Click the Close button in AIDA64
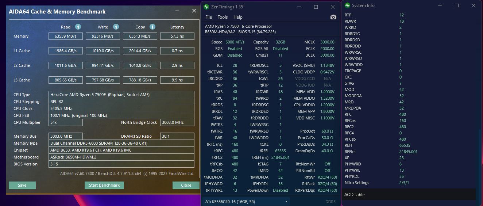483x206 pixels. [x=186, y=185]
